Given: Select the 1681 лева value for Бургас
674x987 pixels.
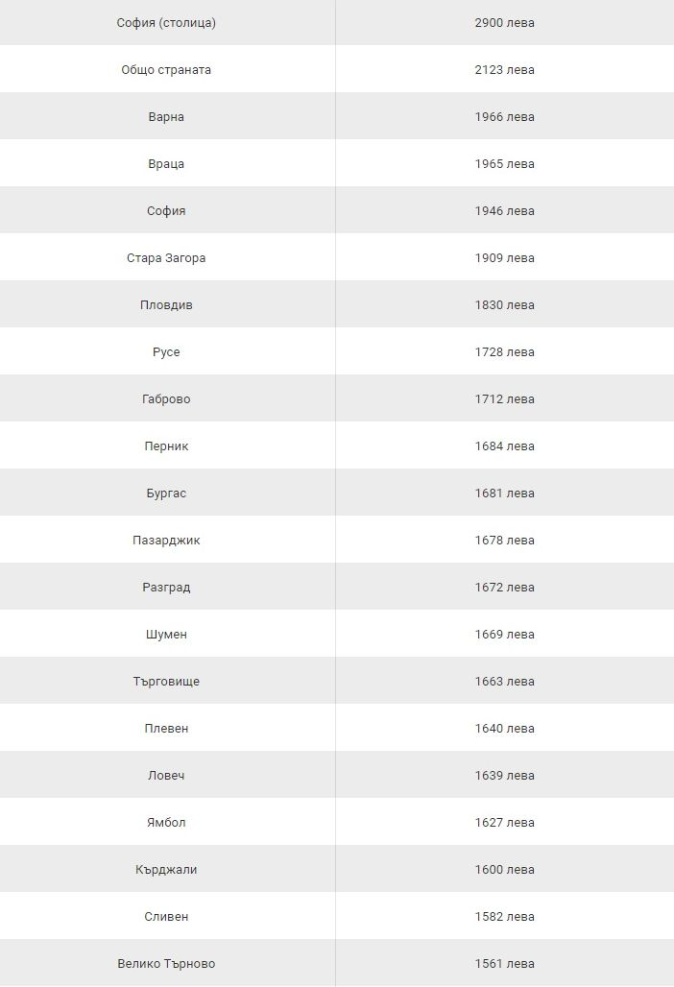Looking at the screenshot, I should pyautogui.click(x=505, y=493).
